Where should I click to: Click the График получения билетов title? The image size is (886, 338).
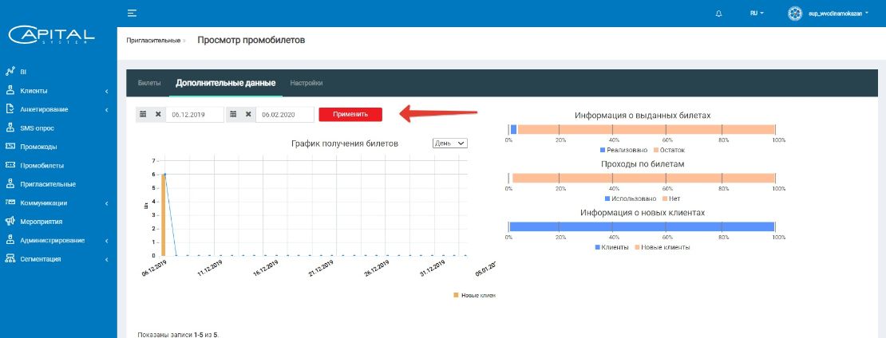point(345,143)
